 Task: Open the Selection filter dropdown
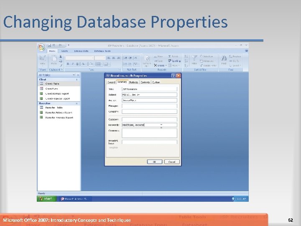207,56
